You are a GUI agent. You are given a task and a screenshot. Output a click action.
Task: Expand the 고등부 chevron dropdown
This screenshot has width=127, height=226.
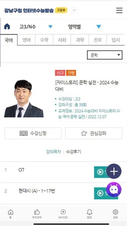coord(74,10)
